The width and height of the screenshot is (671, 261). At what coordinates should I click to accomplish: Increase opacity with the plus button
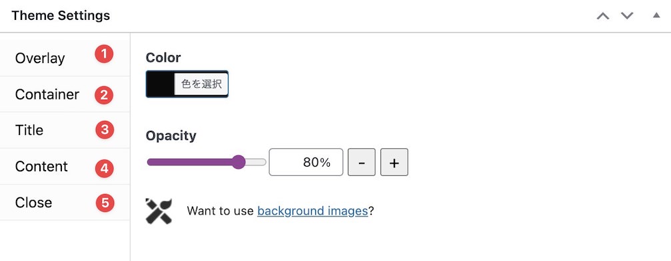(394, 162)
